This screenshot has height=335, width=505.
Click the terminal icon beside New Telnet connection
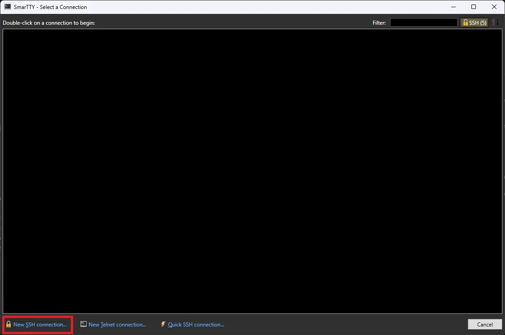pyautogui.click(x=83, y=324)
